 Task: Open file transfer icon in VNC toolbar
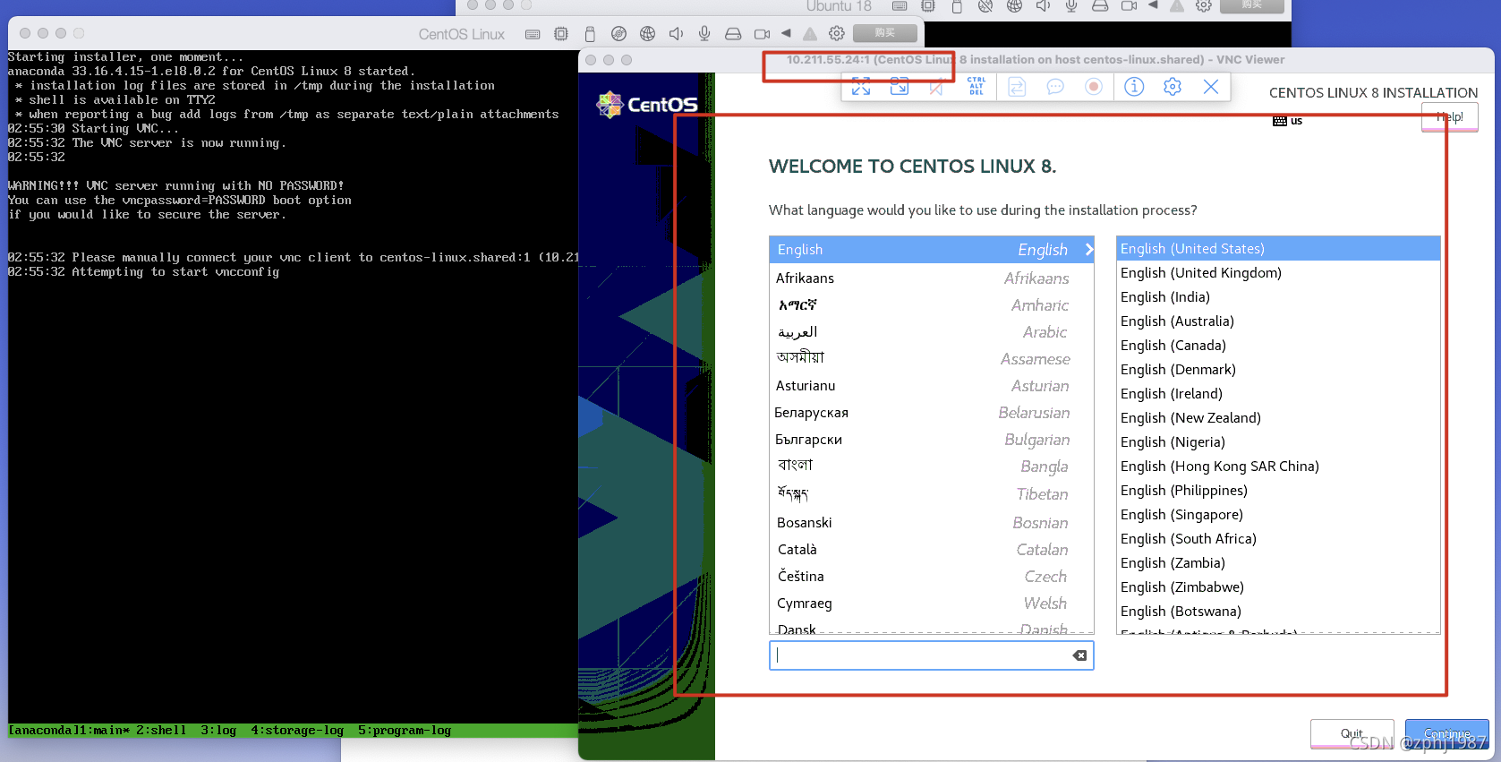[x=1017, y=87]
